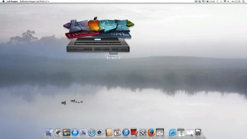The width and height of the screenshot is (247, 139).
Task: Open the round blue App Store dock icon
Action: pyautogui.click(x=75, y=132)
